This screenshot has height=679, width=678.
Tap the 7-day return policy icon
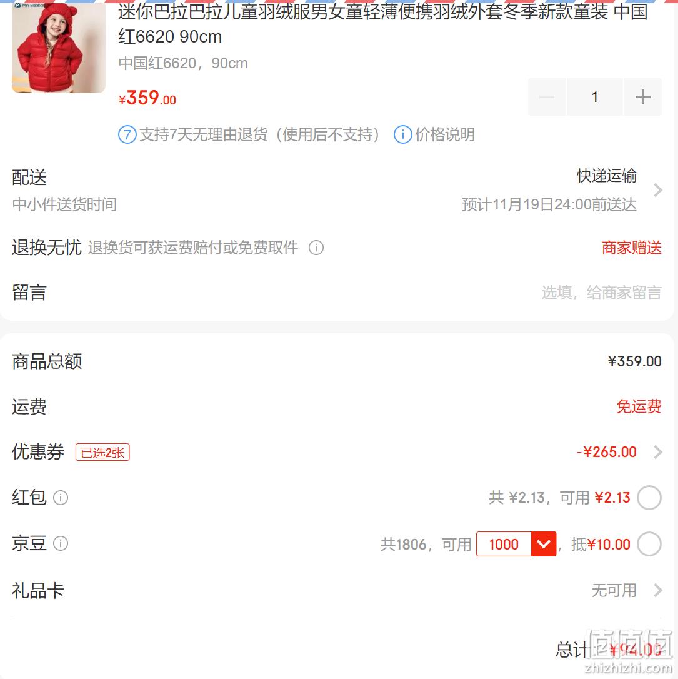pos(127,134)
